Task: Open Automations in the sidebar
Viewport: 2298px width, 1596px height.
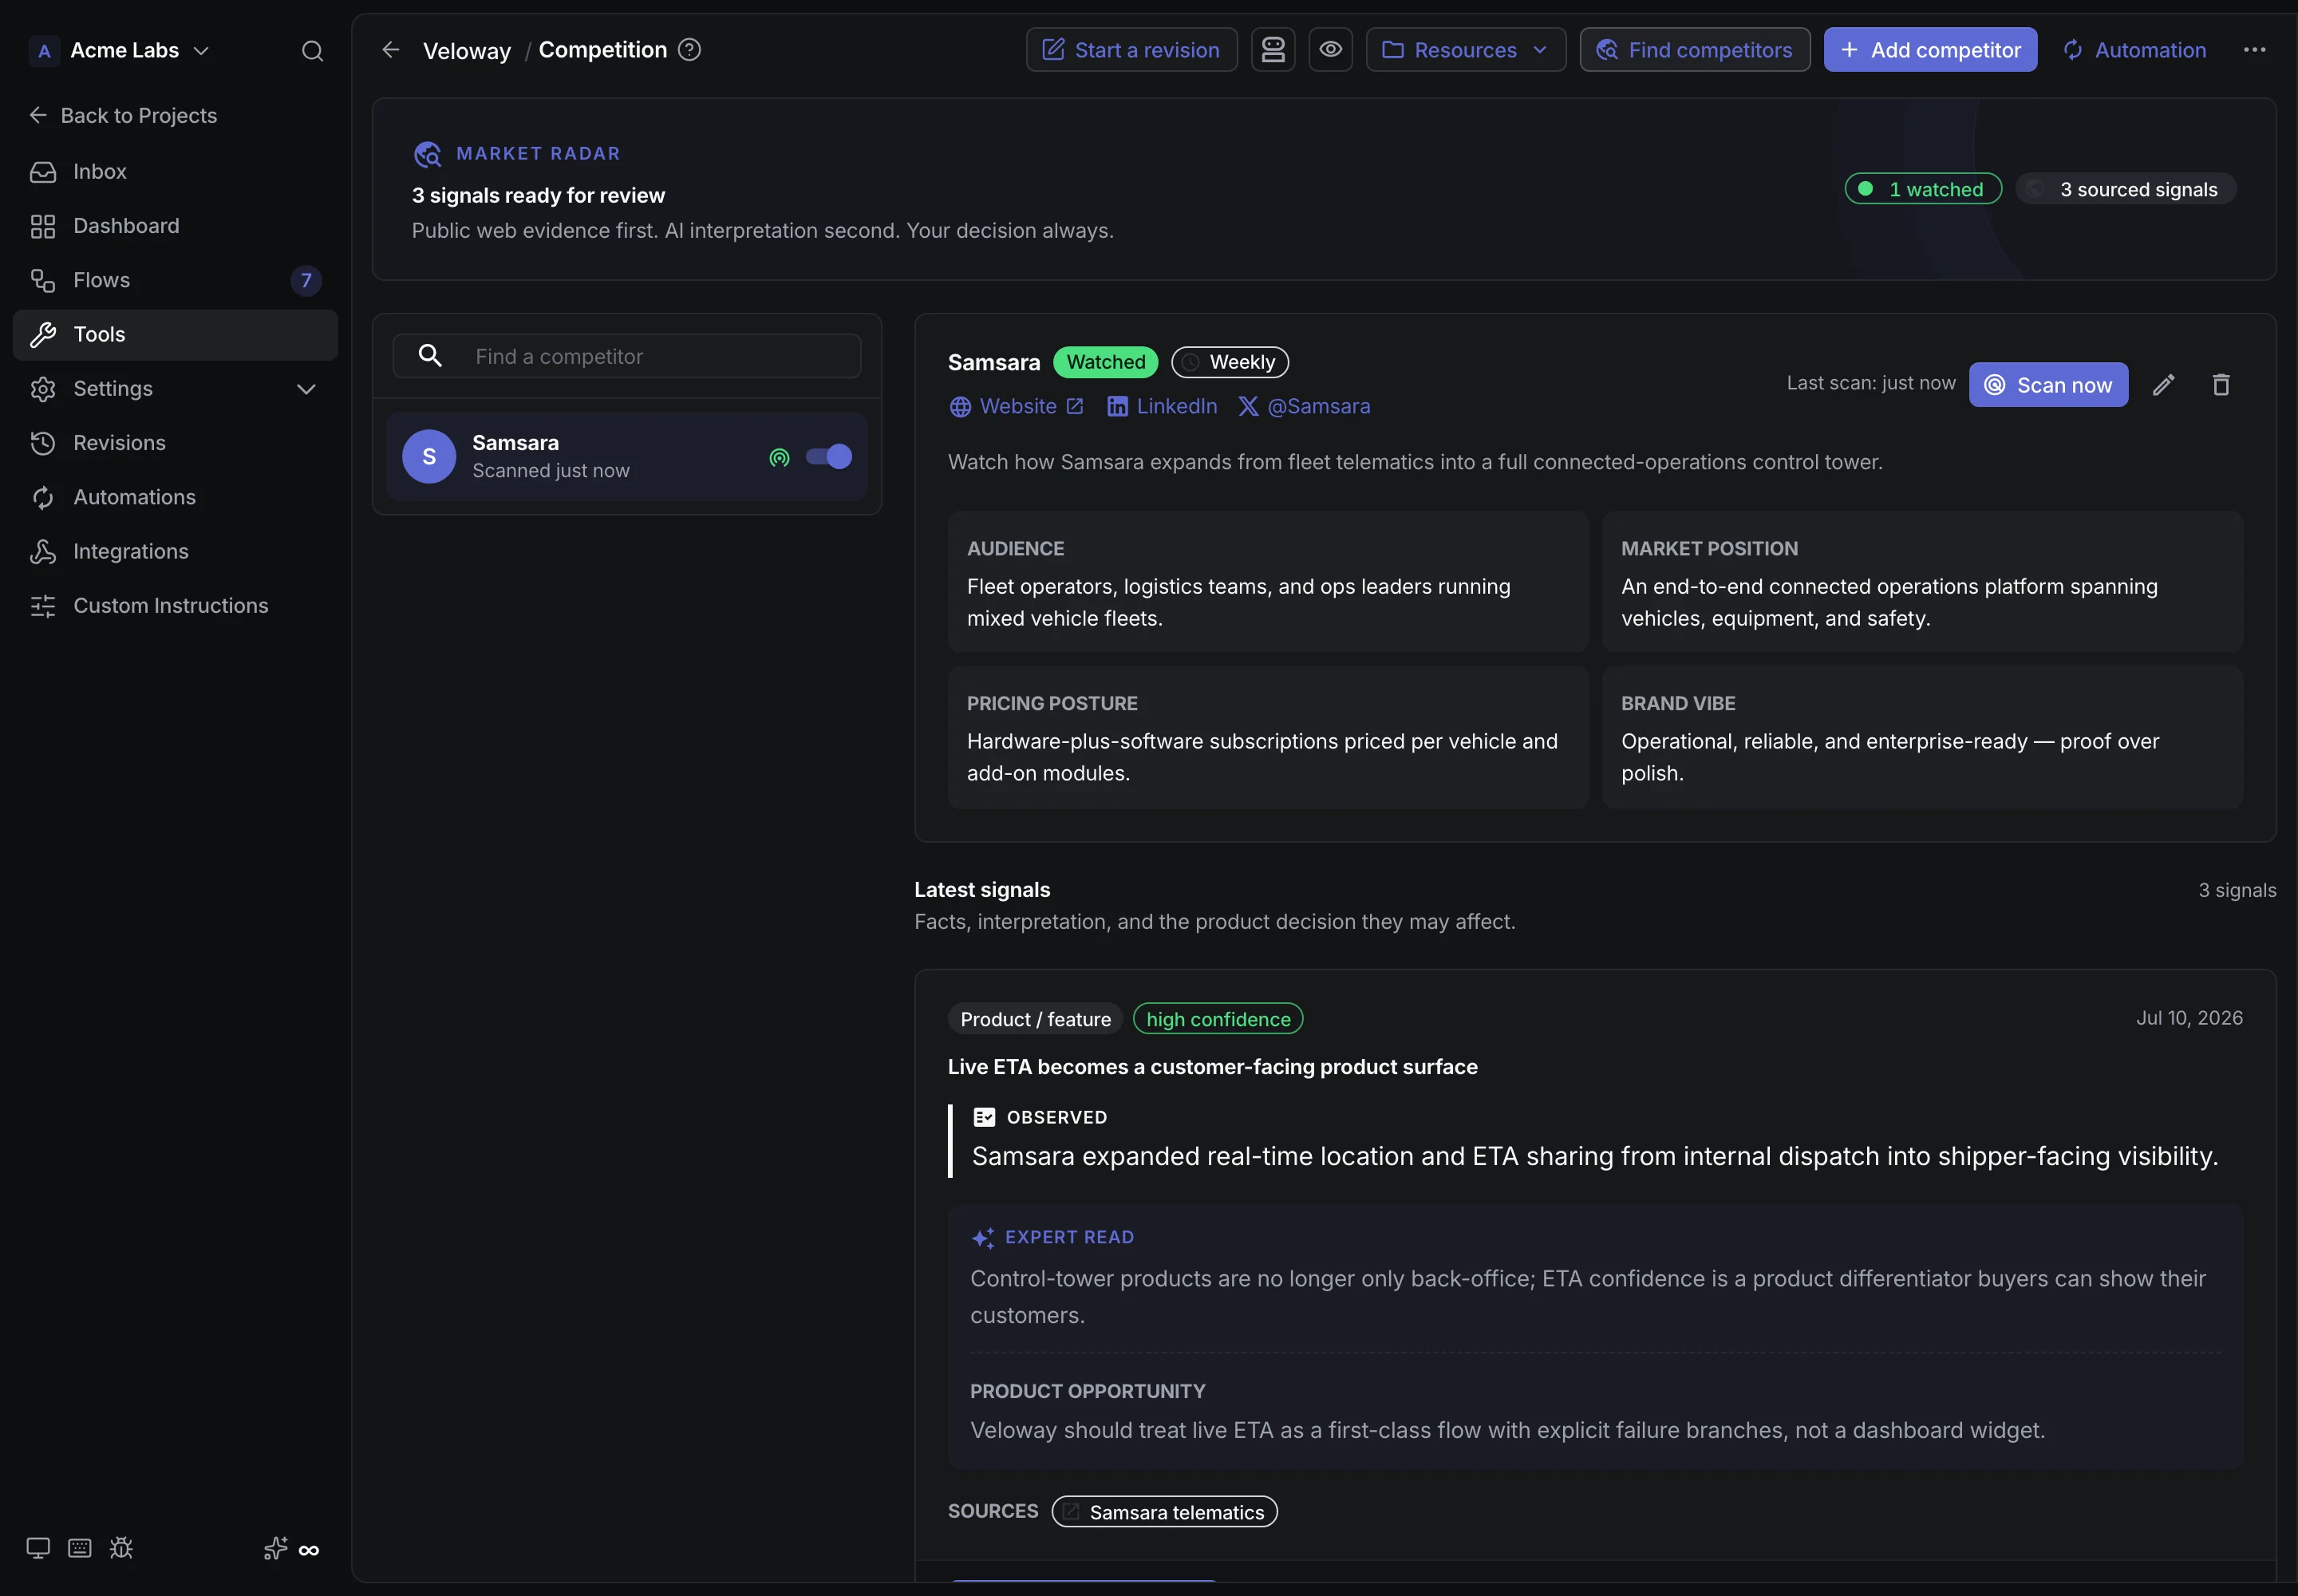Action: pyautogui.click(x=175, y=497)
